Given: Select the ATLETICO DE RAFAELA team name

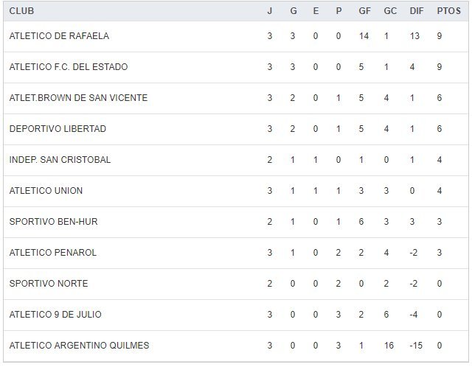Looking at the screenshot, I should [x=59, y=36].
